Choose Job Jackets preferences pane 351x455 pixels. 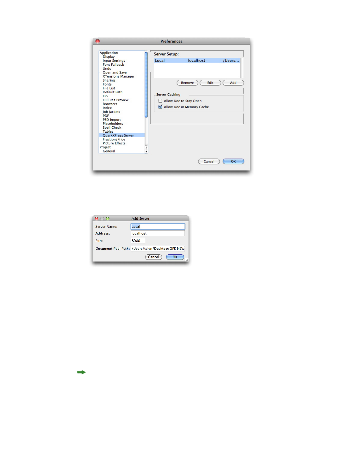click(111, 112)
